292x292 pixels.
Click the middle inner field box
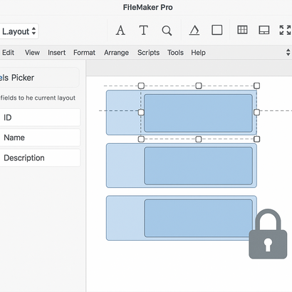tap(198, 166)
